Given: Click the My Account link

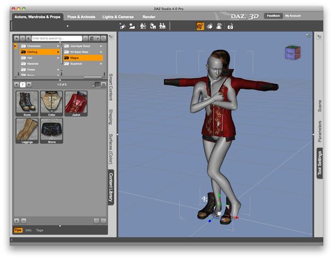Looking at the screenshot, I should click(x=293, y=16).
